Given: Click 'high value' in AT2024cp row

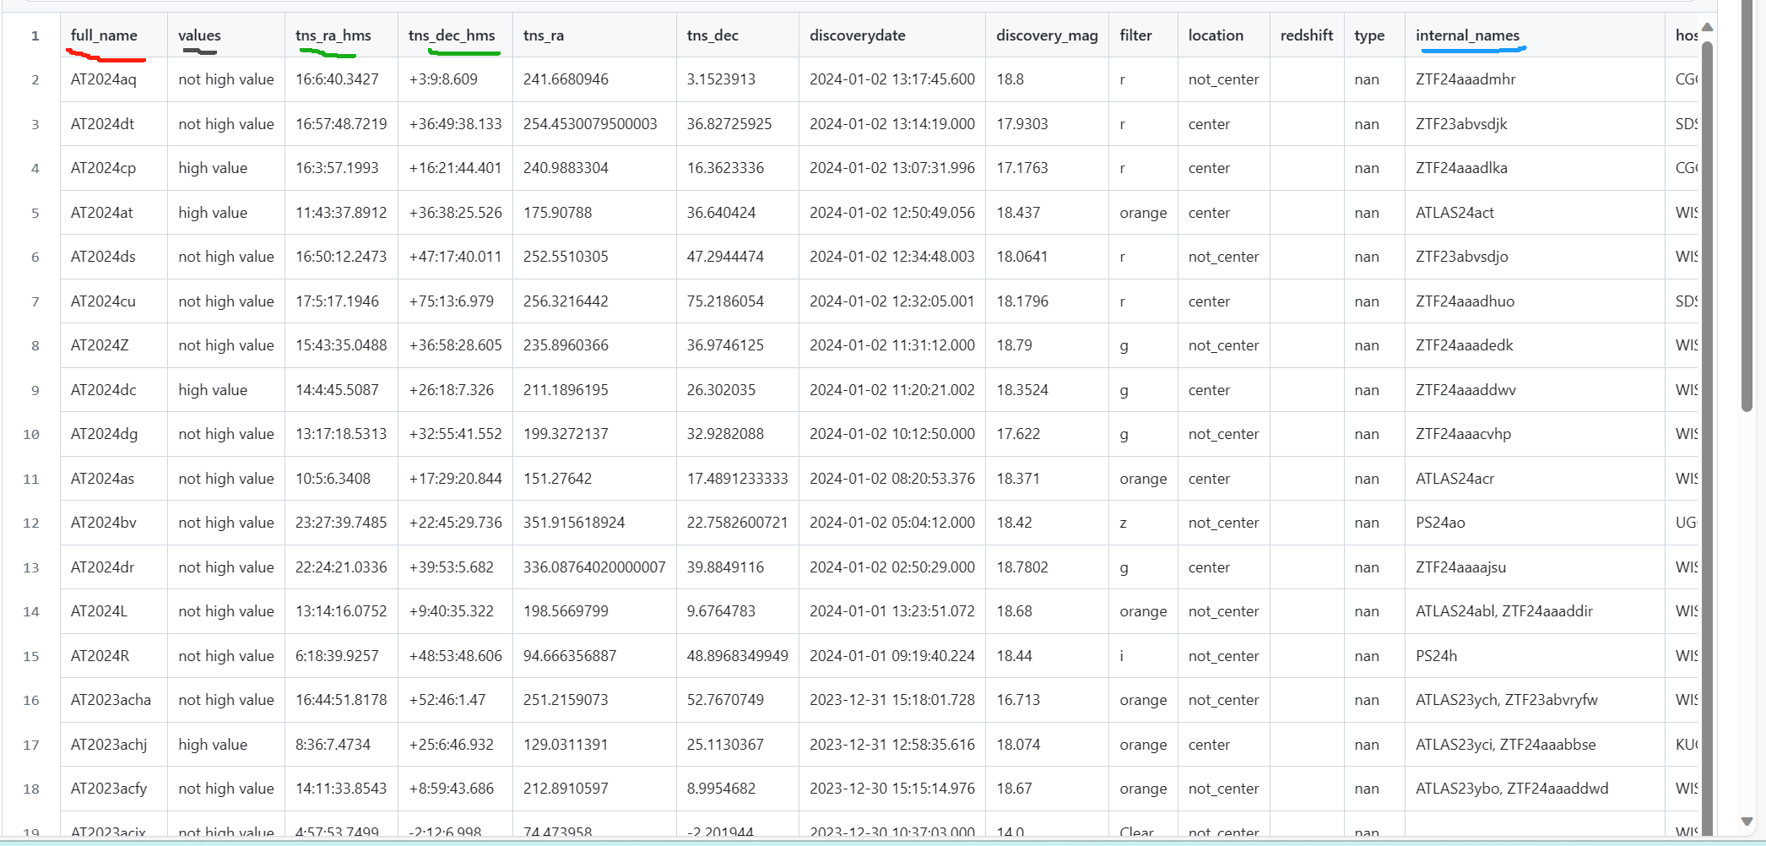Looking at the screenshot, I should point(213,168).
